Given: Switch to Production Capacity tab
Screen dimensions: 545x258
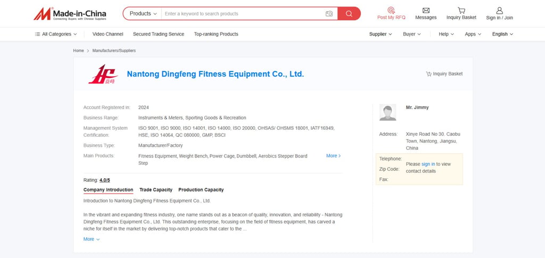Looking at the screenshot, I should 201,190.
